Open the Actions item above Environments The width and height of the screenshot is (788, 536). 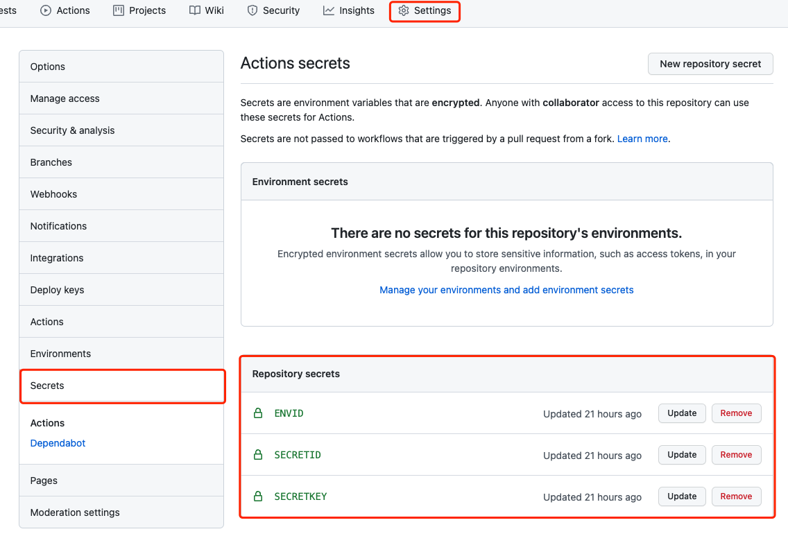point(121,322)
